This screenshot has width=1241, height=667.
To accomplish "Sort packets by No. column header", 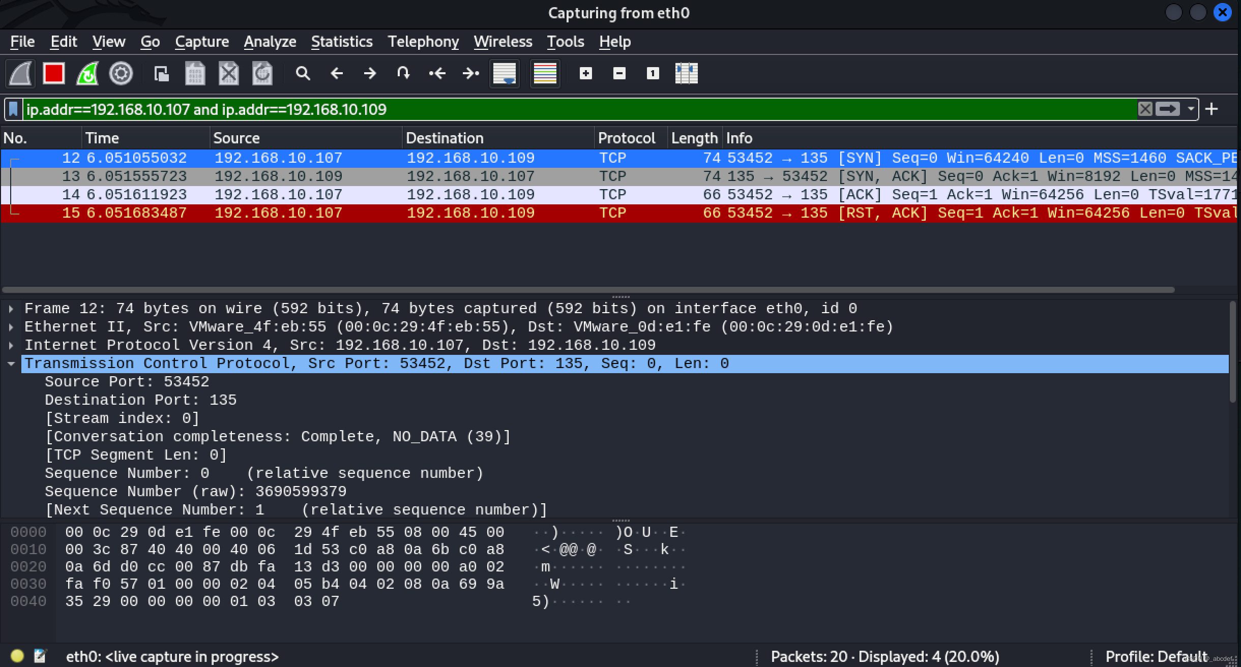I will coord(41,138).
